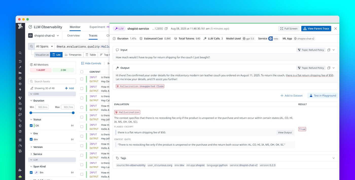This screenshot has height=180, width=355.
Task: Open search from the left navigation sidebar
Action: (20, 53)
